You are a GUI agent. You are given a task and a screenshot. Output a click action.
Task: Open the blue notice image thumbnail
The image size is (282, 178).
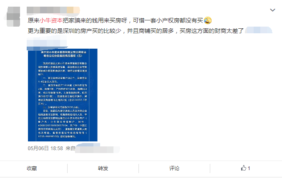click(x=63, y=95)
